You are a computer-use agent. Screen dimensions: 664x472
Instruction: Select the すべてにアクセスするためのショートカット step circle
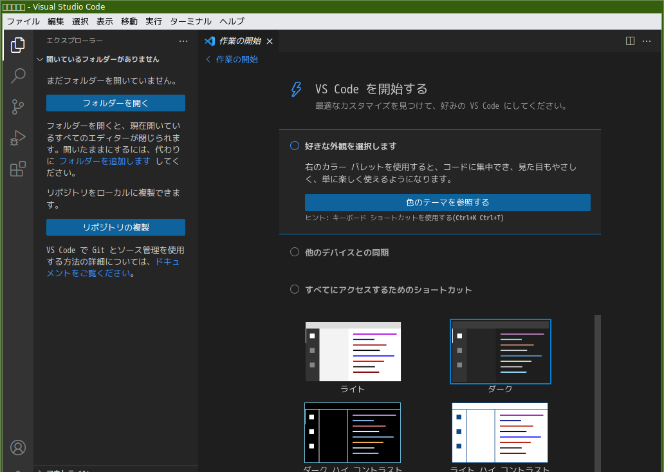295,289
